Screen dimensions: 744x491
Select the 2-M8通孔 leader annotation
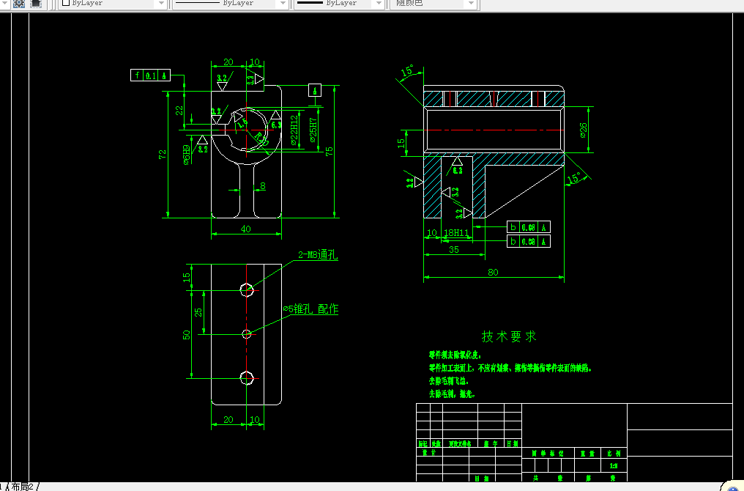pos(318,255)
